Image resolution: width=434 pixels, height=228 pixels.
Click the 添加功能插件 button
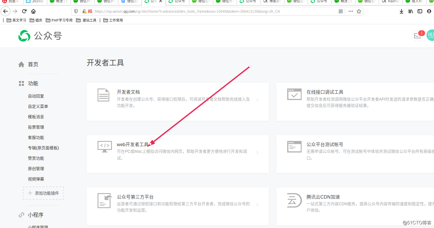pos(43,193)
